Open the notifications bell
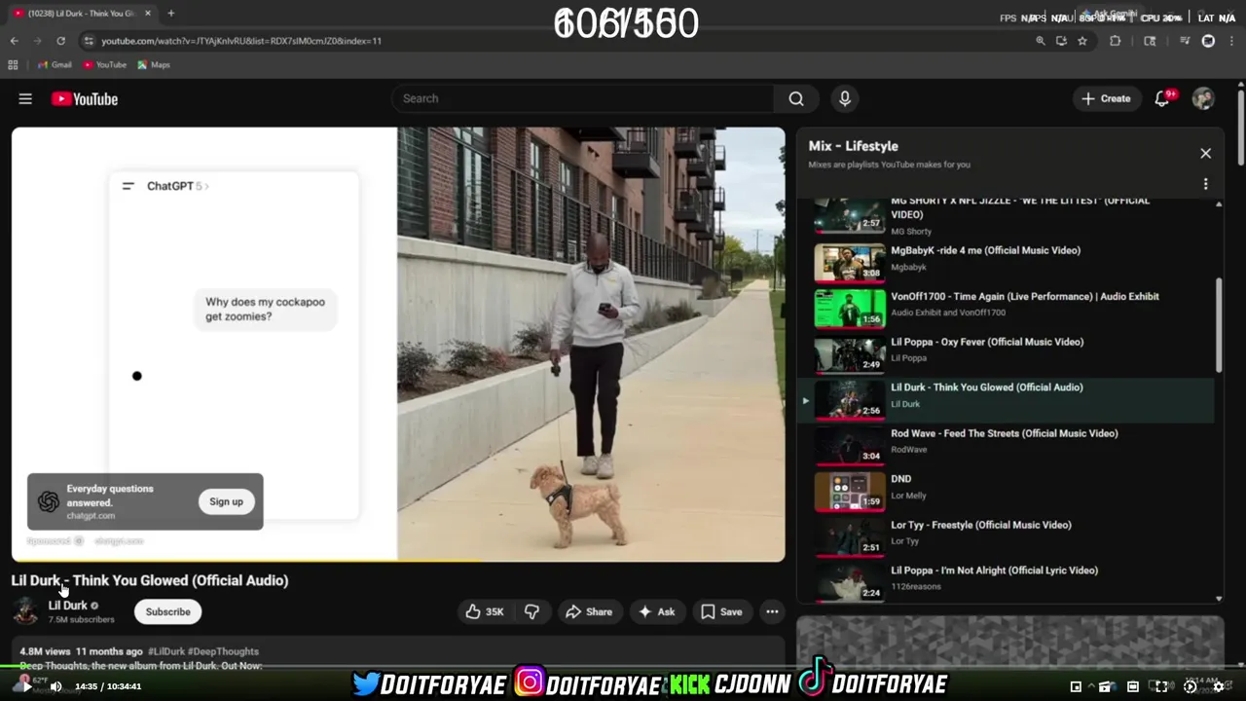 pyautogui.click(x=1162, y=98)
